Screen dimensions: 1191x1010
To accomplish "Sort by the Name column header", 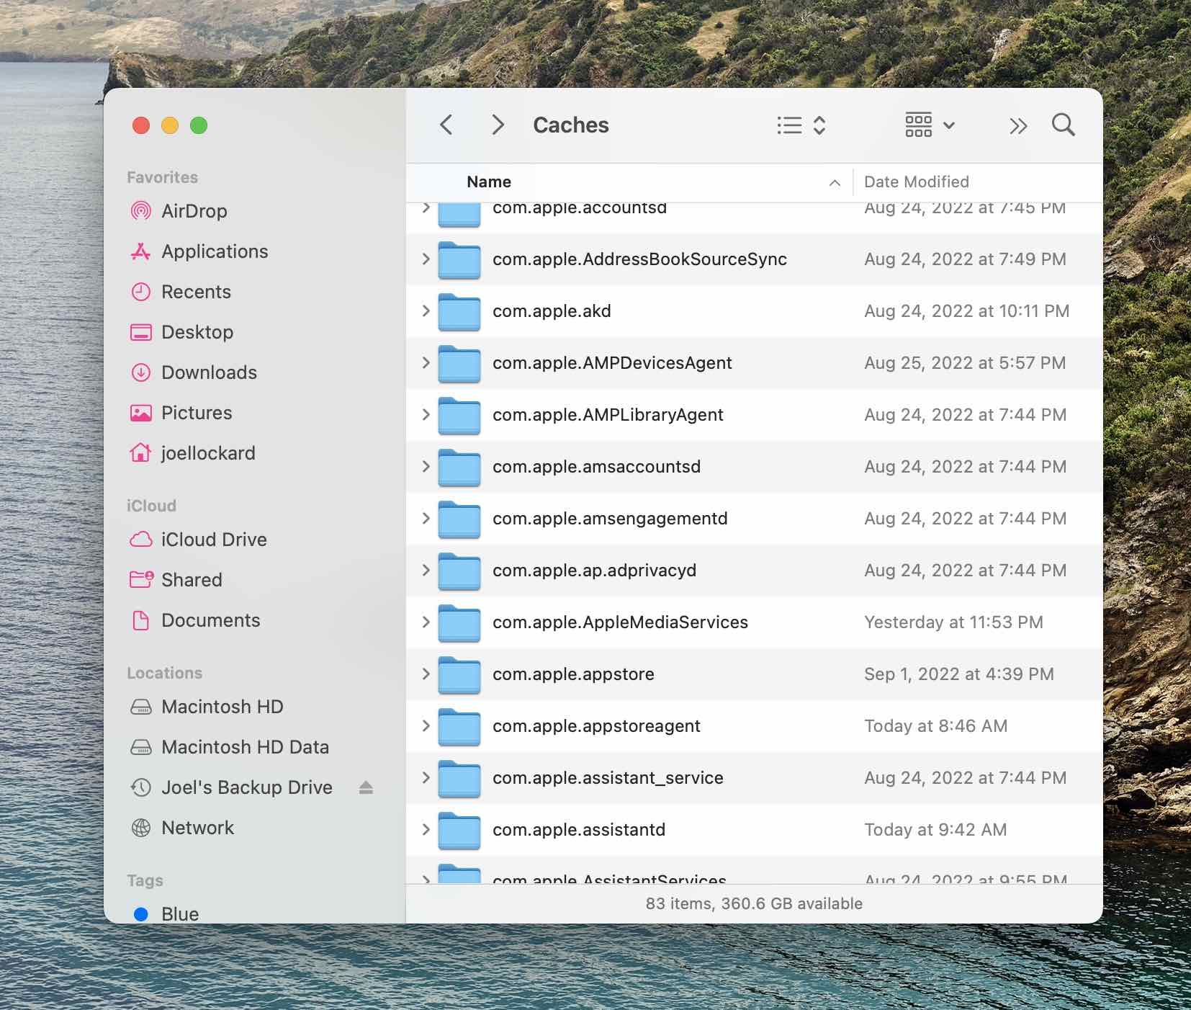I will (489, 182).
